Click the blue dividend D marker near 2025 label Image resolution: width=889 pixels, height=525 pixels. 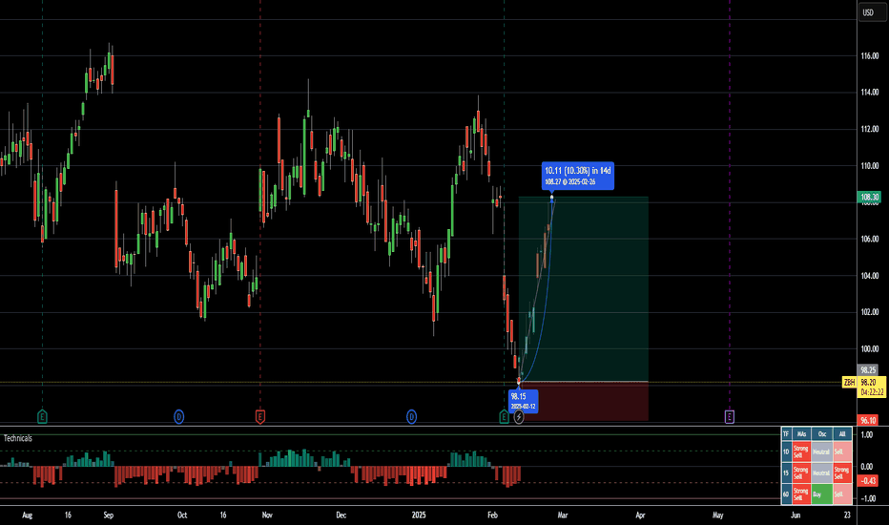[411, 417]
